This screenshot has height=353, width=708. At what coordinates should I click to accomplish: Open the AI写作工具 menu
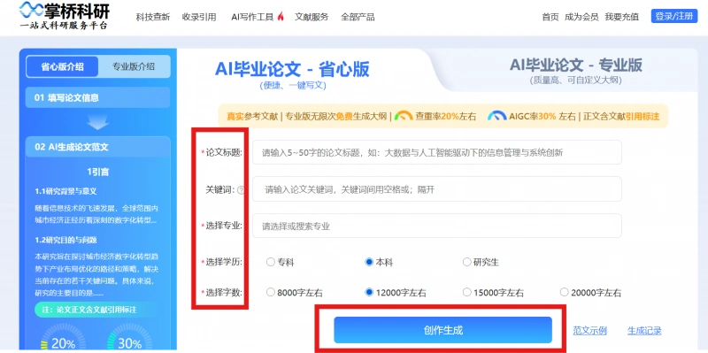pos(252,17)
